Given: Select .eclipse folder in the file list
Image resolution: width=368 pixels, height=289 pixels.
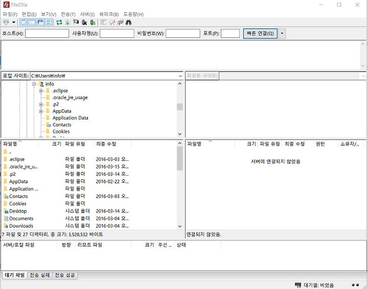Looking at the screenshot, I should (17, 159).
